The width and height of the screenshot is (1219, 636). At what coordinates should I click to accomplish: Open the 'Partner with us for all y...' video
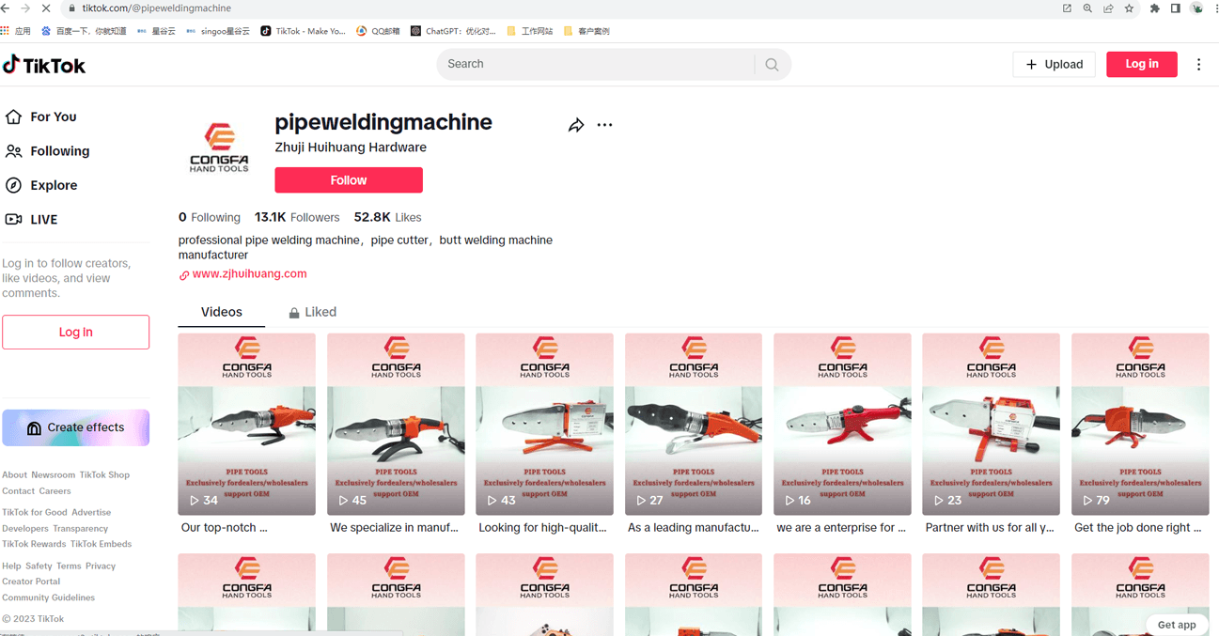[x=991, y=424]
